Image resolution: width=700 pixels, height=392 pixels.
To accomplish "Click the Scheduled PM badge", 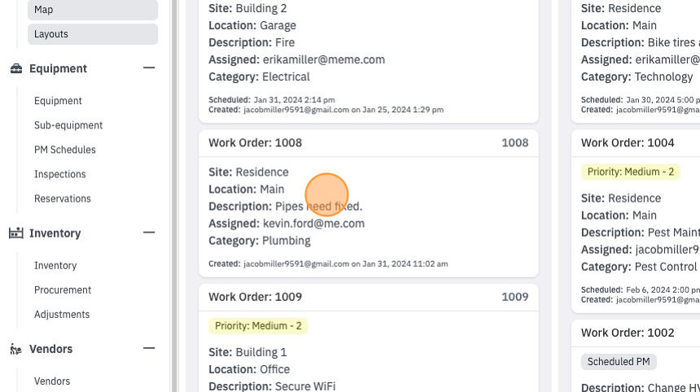I will 619,362.
